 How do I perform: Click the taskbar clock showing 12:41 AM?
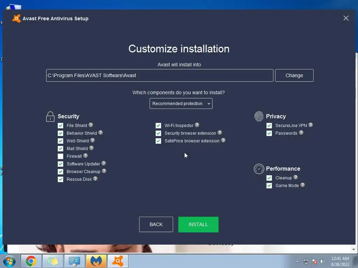pos(340,261)
